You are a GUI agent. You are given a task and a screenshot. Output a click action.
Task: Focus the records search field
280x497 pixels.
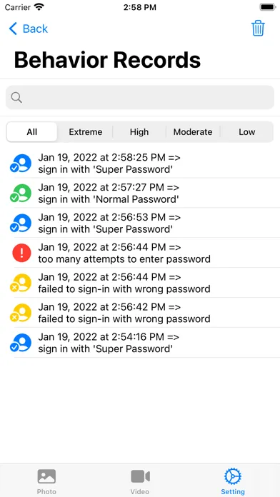click(140, 97)
